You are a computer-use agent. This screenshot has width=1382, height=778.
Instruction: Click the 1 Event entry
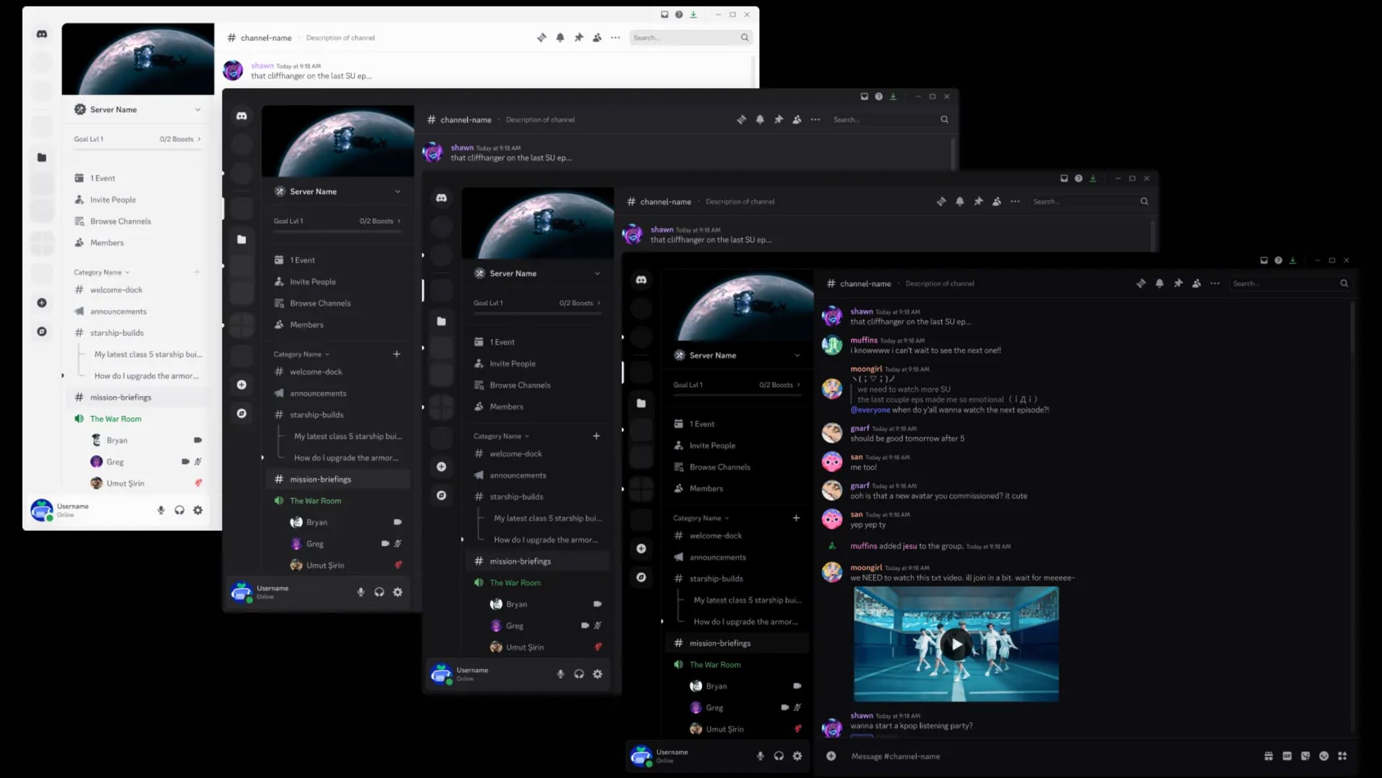(701, 424)
